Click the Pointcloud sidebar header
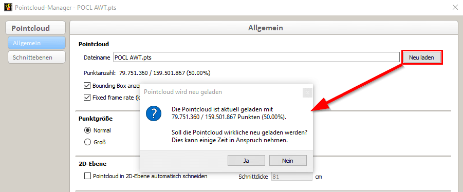This screenshot has width=463, height=192. point(35,28)
